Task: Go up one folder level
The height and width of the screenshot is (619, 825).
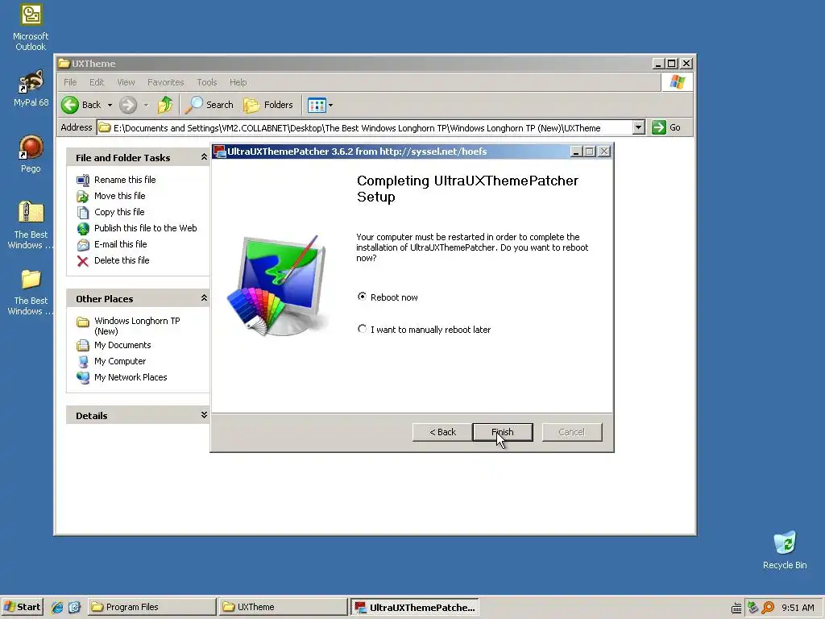Action: [165, 105]
